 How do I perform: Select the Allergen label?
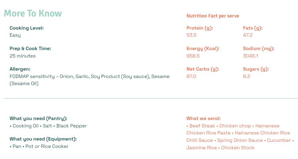click(x=20, y=69)
